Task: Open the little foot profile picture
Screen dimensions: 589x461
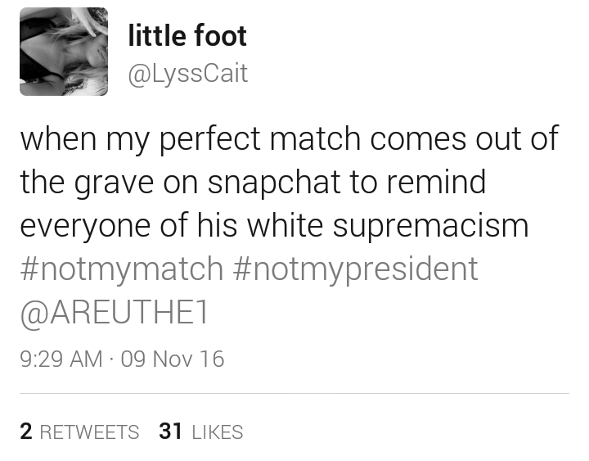Action: 64,52
